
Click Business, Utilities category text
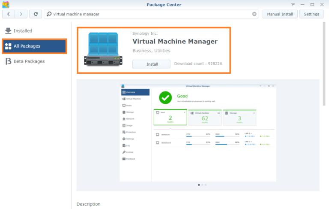[x=151, y=51]
